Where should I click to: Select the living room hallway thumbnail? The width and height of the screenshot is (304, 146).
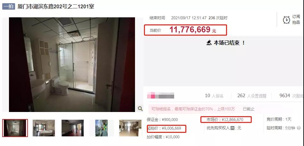(x=130, y=128)
